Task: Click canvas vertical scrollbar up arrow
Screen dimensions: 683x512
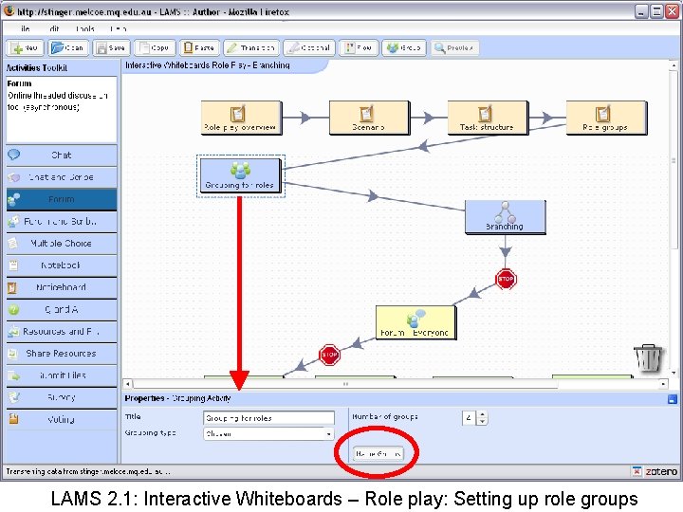Action: (674, 65)
